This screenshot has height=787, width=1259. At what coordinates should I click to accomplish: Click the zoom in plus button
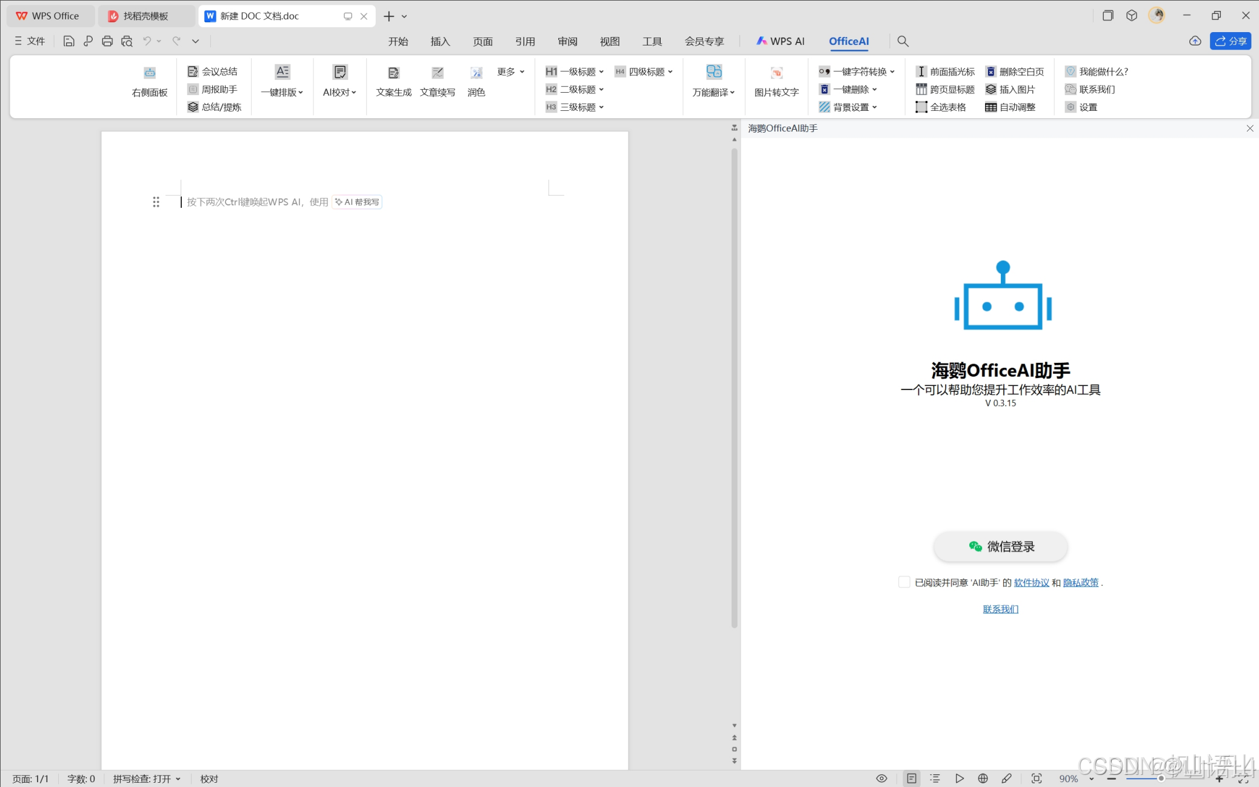1220,779
